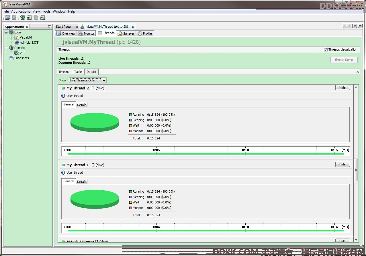Click the green state square beside My-Thread-2
Screen dimensions: 366x256
63,88
